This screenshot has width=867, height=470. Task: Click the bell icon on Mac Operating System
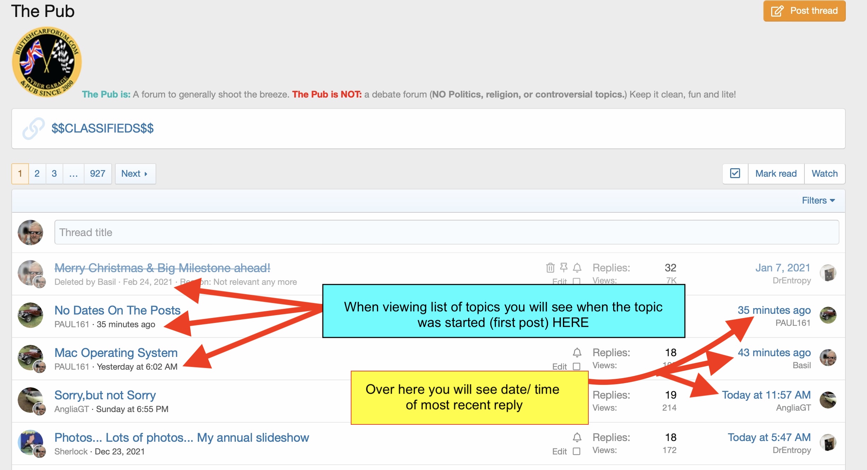577,352
